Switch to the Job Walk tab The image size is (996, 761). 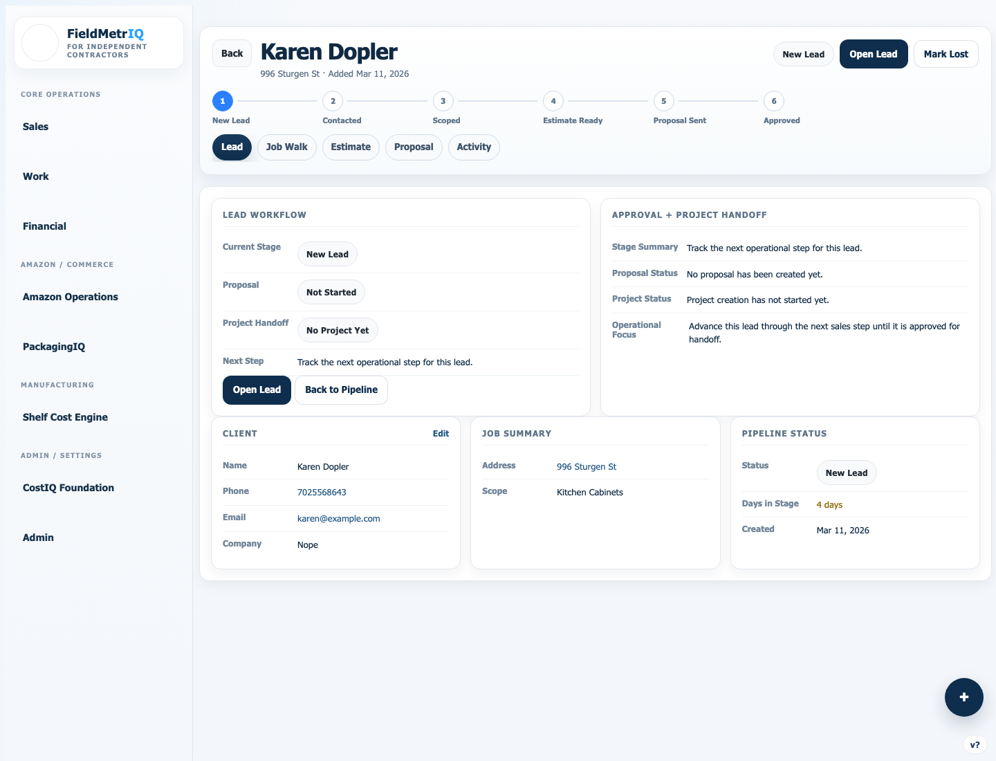click(286, 147)
